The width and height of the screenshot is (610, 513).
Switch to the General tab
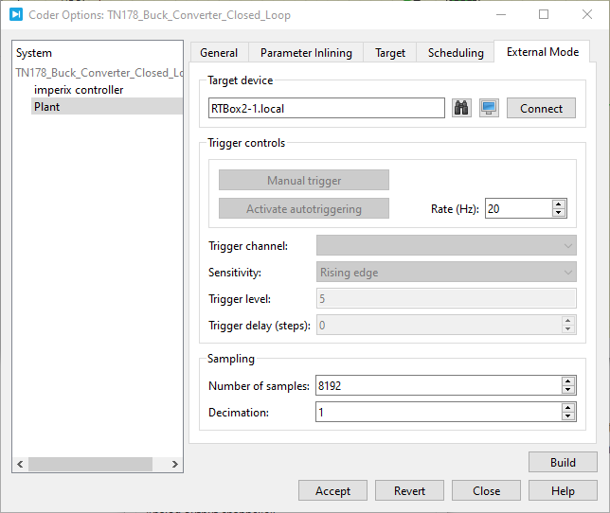tap(219, 53)
